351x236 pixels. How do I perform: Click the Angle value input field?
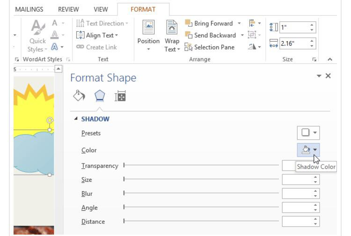[x=298, y=207]
